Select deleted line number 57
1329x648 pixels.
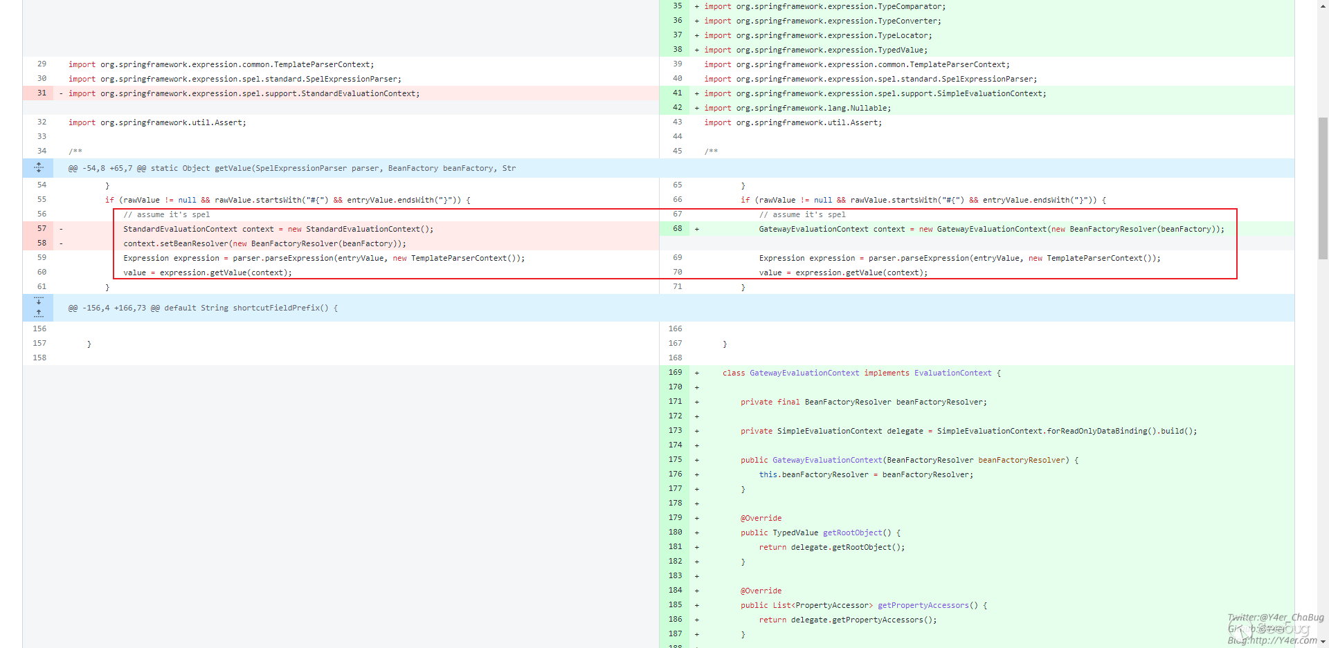42,229
